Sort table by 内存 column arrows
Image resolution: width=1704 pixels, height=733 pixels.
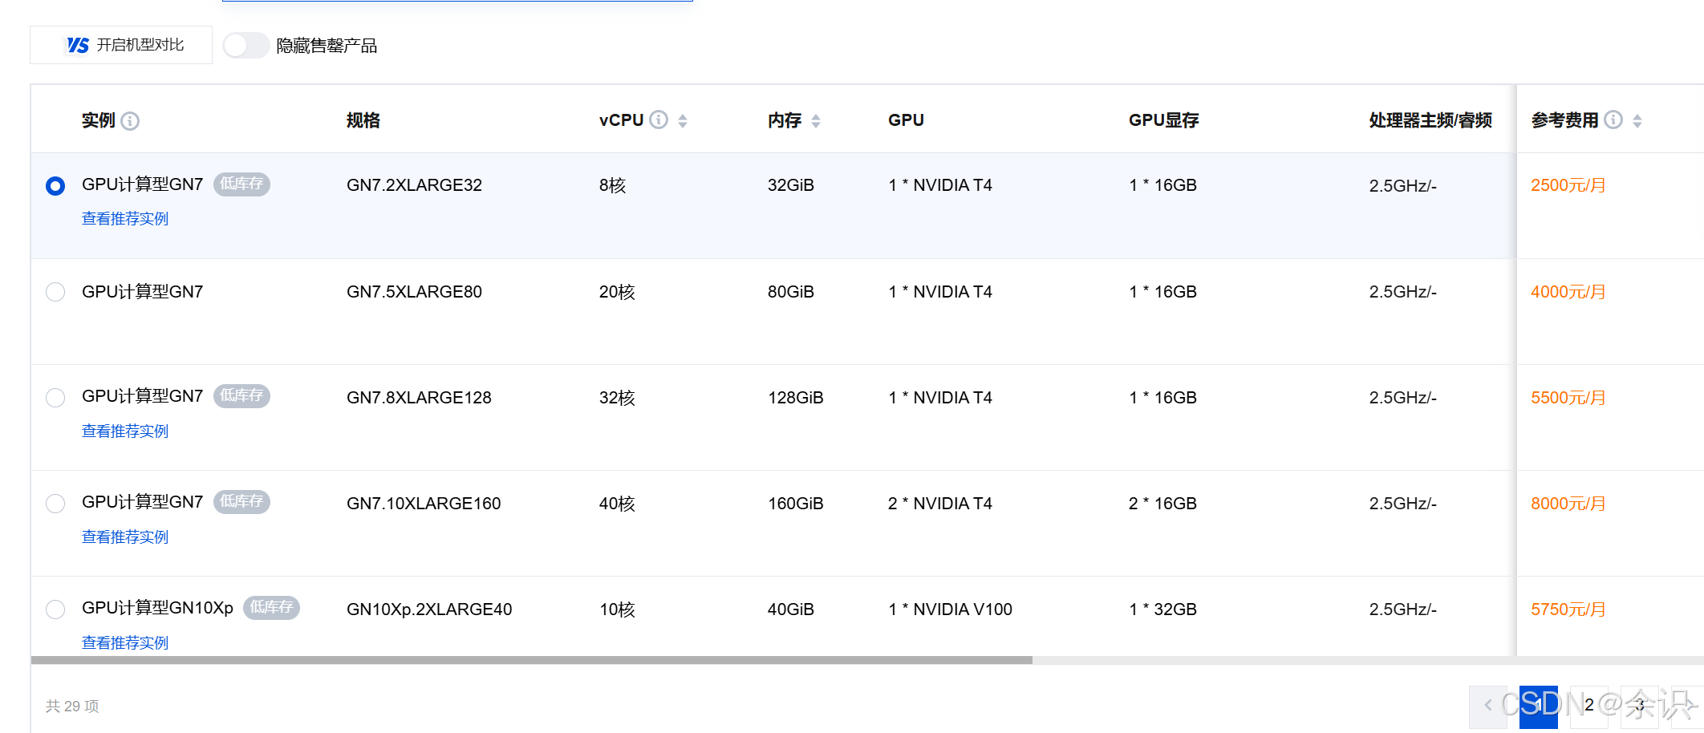pos(816,120)
